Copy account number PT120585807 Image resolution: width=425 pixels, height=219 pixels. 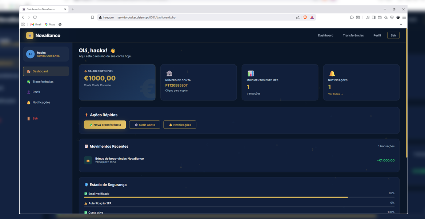[176, 85]
